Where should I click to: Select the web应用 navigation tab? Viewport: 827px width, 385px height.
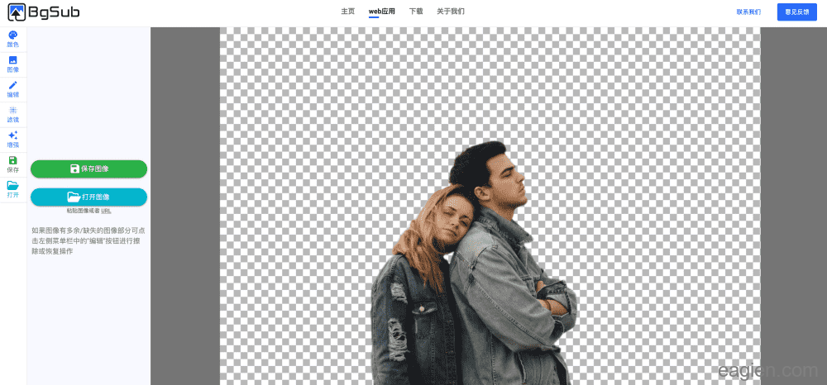[x=381, y=12]
